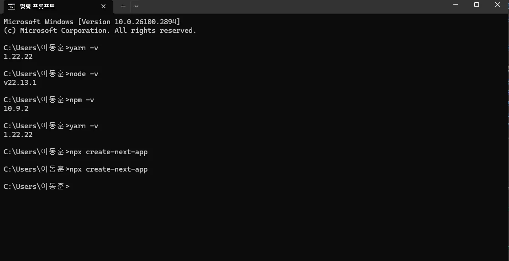Screen dimensions: 509x261
Task: Close the 명령 프롬프트 tab
Action: [104, 6]
